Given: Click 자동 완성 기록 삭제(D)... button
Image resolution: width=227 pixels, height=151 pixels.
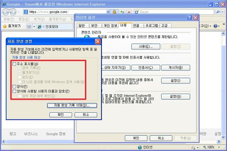Looking at the screenshot, I should (72, 105).
